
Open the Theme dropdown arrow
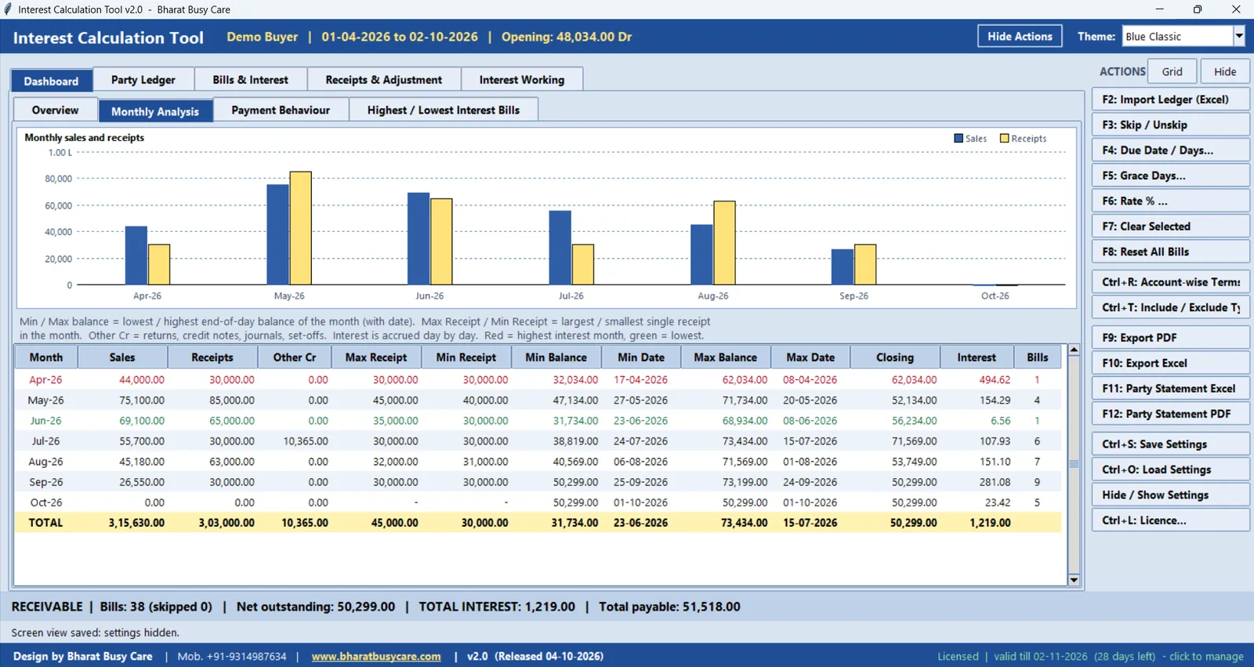(x=1239, y=36)
